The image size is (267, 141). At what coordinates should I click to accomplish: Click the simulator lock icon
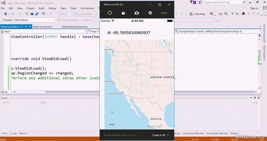click(123, 13)
